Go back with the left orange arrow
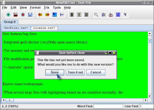The height and width of the screenshot is (110, 154). pyautogui.click(x=40, y=15)
